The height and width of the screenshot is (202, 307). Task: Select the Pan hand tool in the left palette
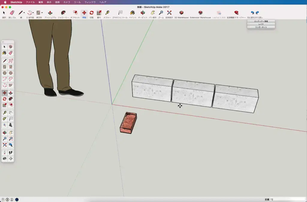(x=10, y=133)
